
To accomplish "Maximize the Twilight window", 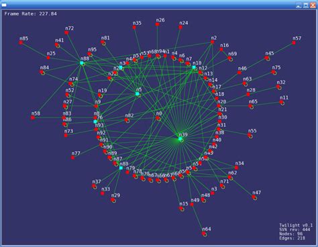I will pos(306,5).
